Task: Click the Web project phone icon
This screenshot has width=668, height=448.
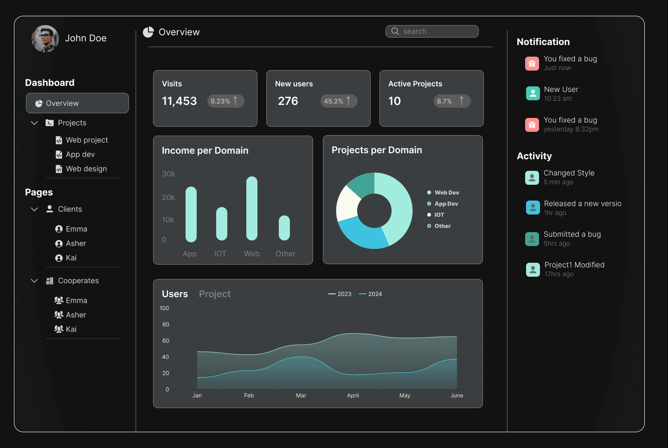Action: (59, 140)
